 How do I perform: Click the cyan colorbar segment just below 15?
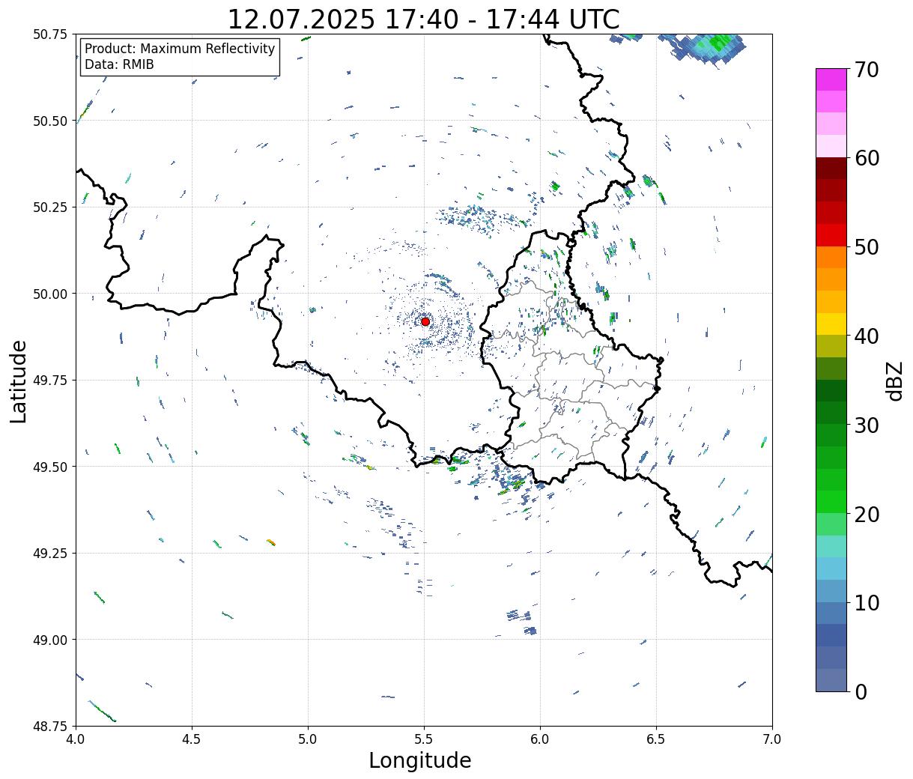[x=831, y=569]
